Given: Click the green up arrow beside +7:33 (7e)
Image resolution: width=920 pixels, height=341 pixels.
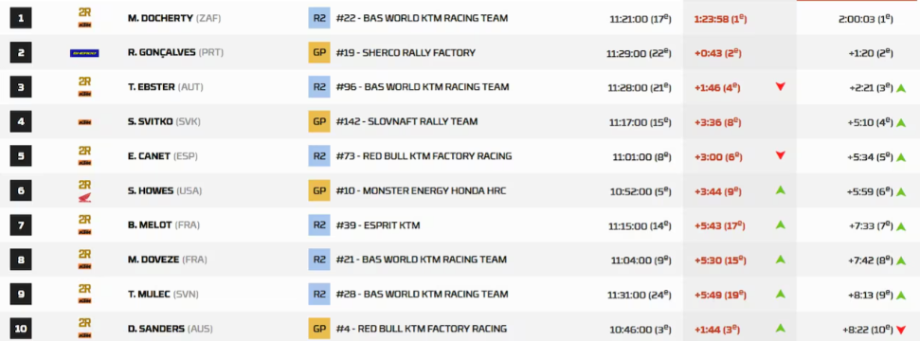Looking at the screenshot, I should [901, 226].
